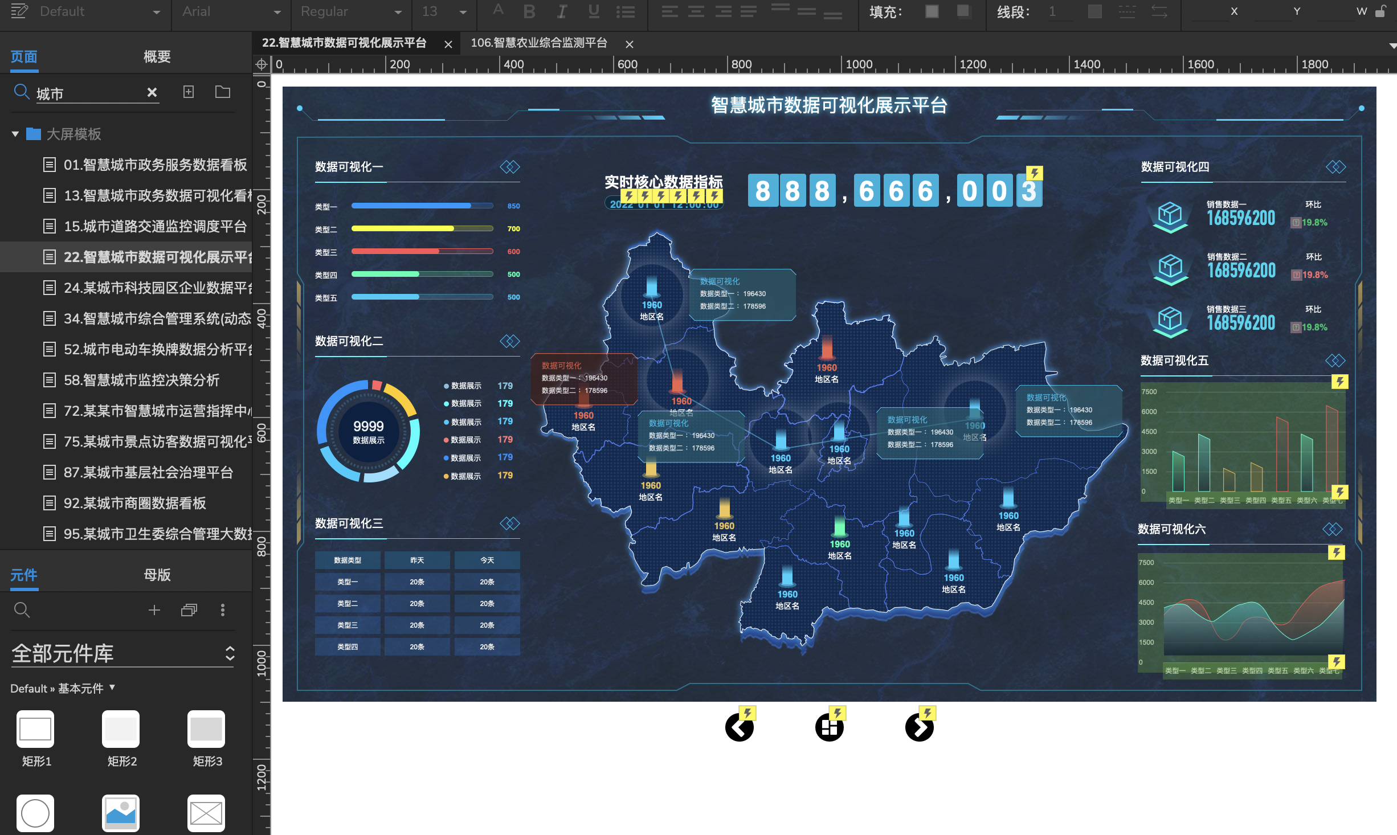Open page 58.智慧城市监控决策分析
This screenshot has height=835, width=1397.
pos(141,380)
